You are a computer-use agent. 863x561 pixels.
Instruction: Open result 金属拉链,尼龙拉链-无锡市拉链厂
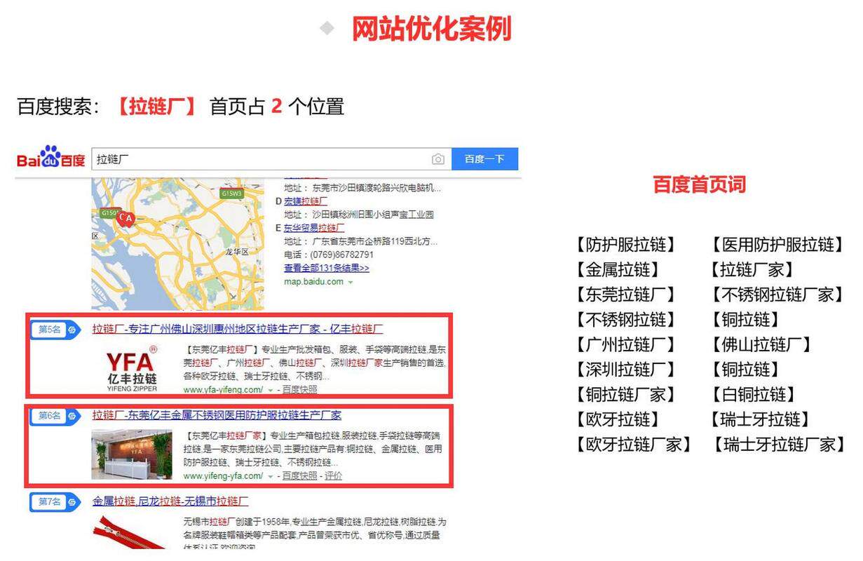point(170,501)
